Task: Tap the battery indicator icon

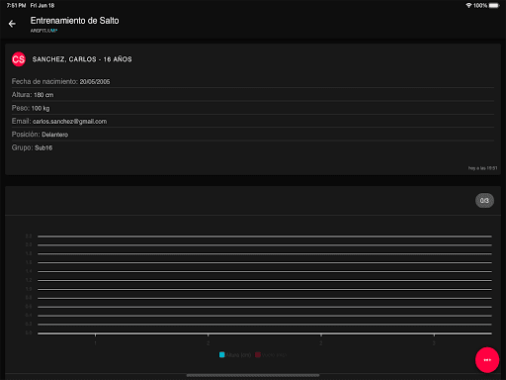Action: [494, 6]
